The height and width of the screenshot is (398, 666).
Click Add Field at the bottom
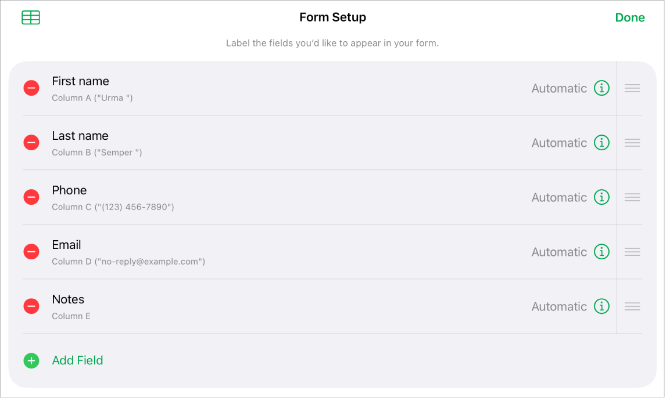coord(77,360)
